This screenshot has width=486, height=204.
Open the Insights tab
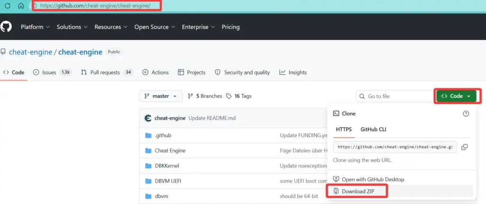(293, 73)
